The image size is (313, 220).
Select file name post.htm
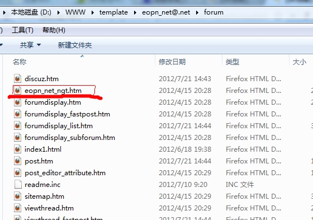click(39, 161)
